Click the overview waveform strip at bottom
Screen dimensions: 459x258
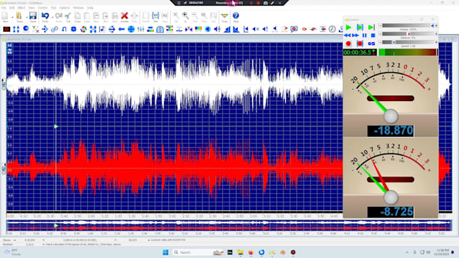coord(229,226)
